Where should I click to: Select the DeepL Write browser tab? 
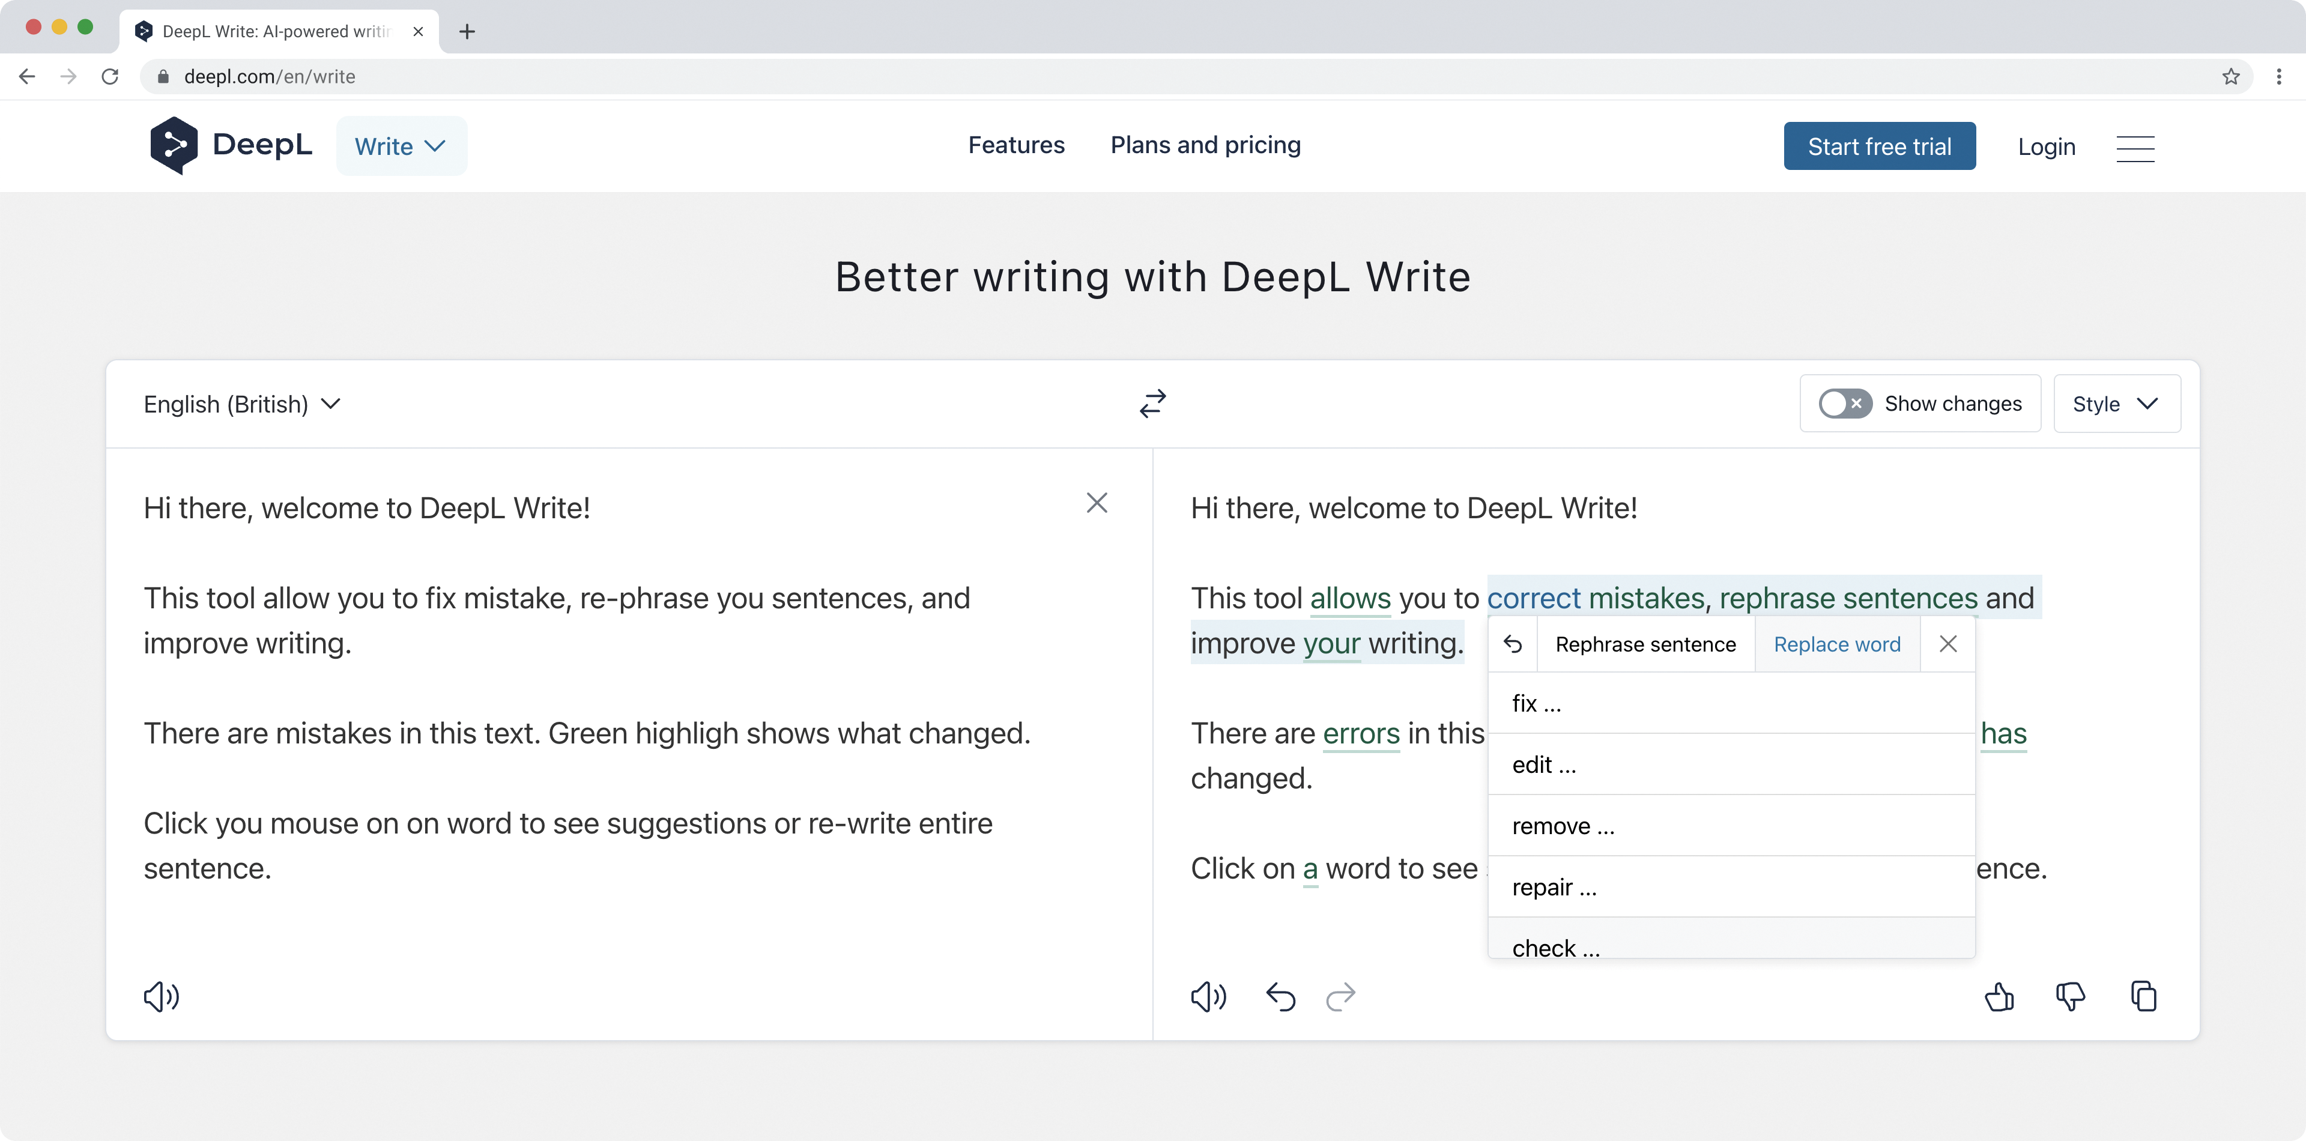277,31
